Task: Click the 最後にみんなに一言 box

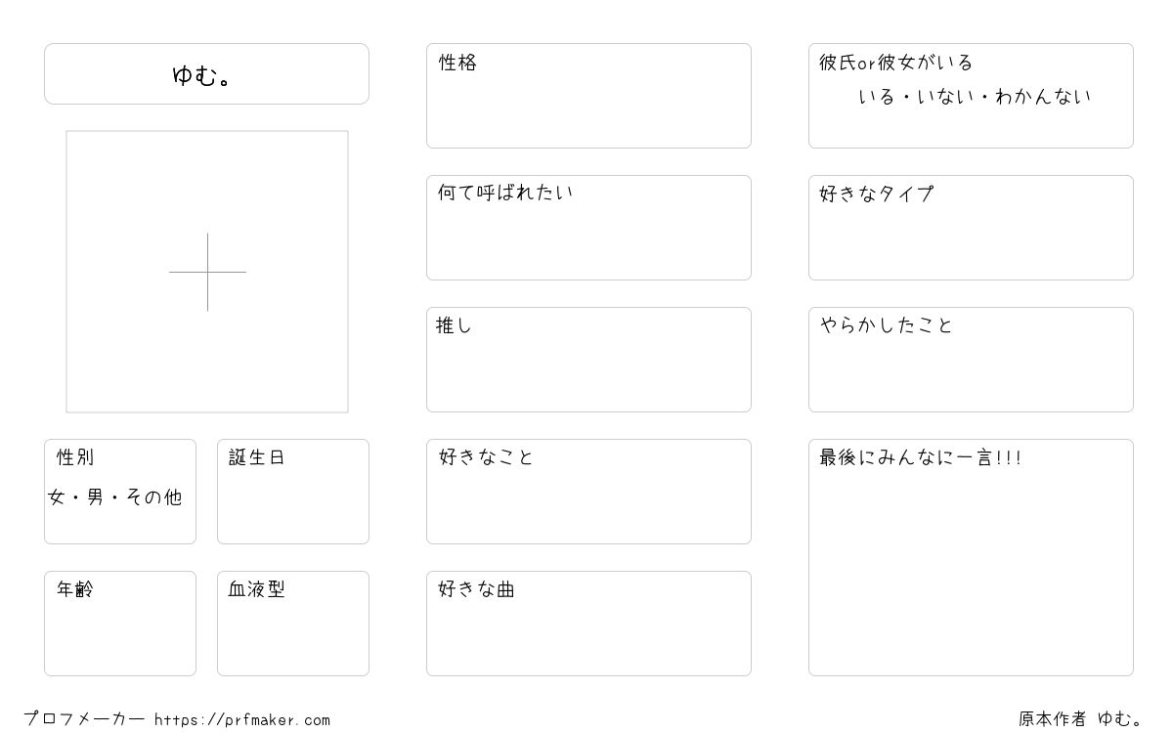Action: [x=971, y=557]
